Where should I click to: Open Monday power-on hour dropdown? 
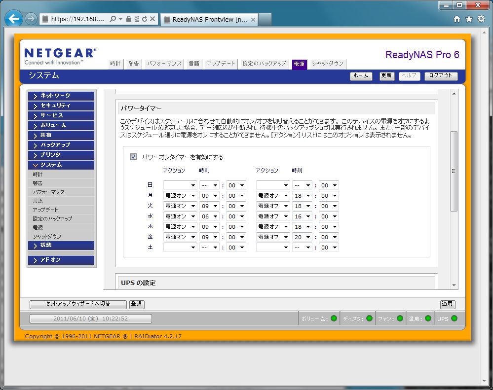tap(209, 196)
